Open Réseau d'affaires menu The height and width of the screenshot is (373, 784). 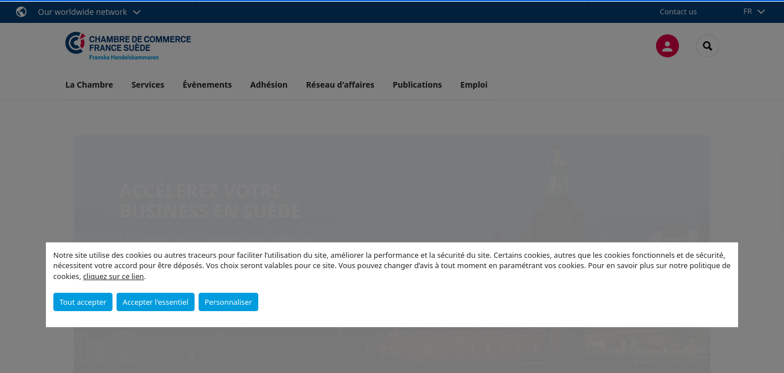pyautogui.click(x=340, y=85)
